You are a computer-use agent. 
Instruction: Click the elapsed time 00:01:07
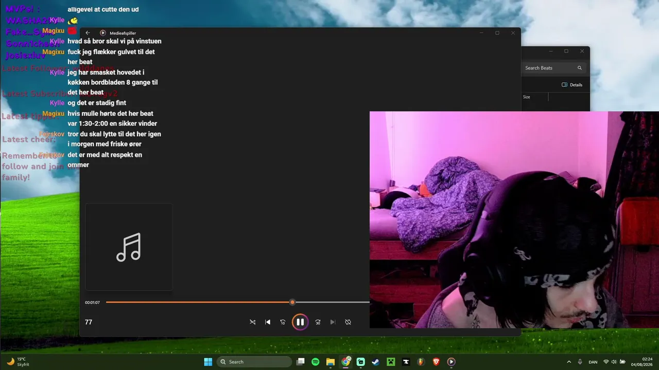(93, 303)
